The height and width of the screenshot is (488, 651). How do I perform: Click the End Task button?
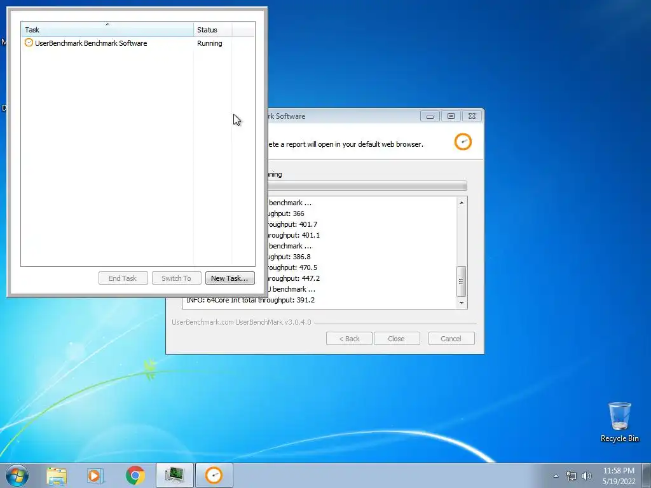[123, 278]
